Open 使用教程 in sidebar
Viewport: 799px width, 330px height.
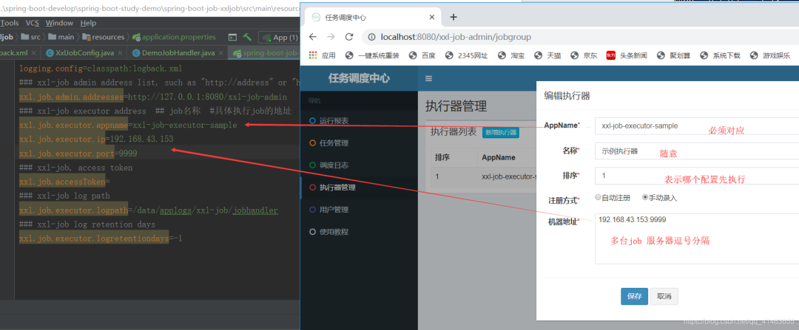tap(359, 231)
